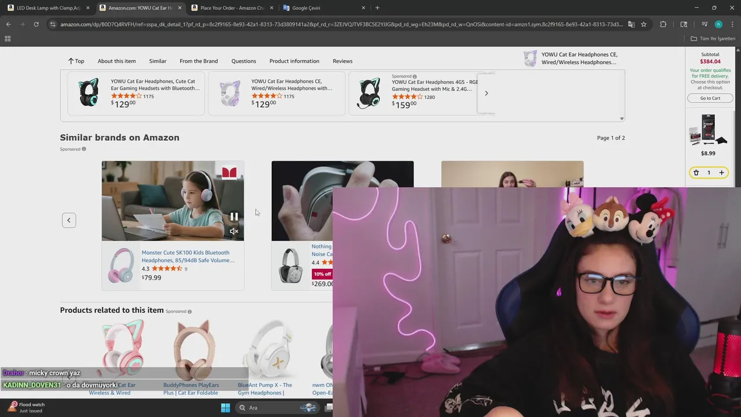Open a new browser tab
741x417 pixels.
pyautogui.click(x=377, y=8)
